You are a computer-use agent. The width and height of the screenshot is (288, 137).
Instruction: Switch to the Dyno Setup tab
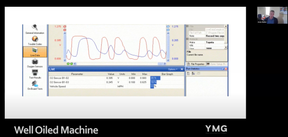click(x=217, y=64)
